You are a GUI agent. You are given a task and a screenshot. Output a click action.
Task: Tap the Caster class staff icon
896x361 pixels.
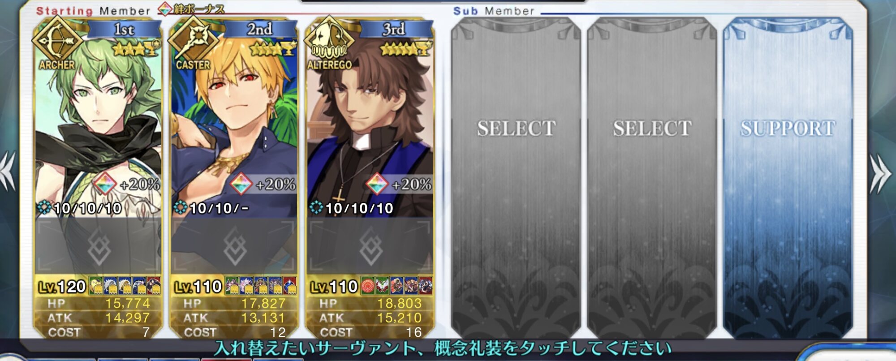(194, 41)
